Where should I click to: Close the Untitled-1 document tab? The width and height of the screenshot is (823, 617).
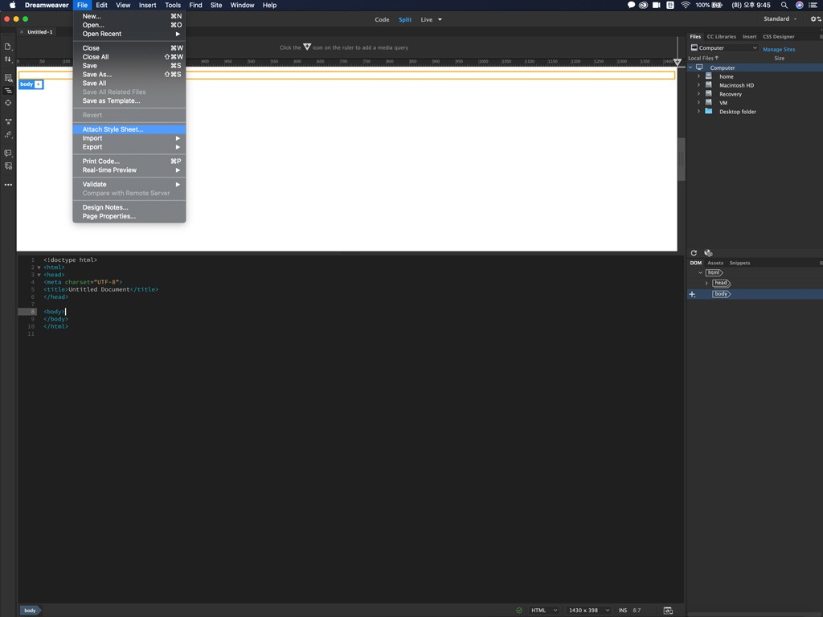click(22, 32)
